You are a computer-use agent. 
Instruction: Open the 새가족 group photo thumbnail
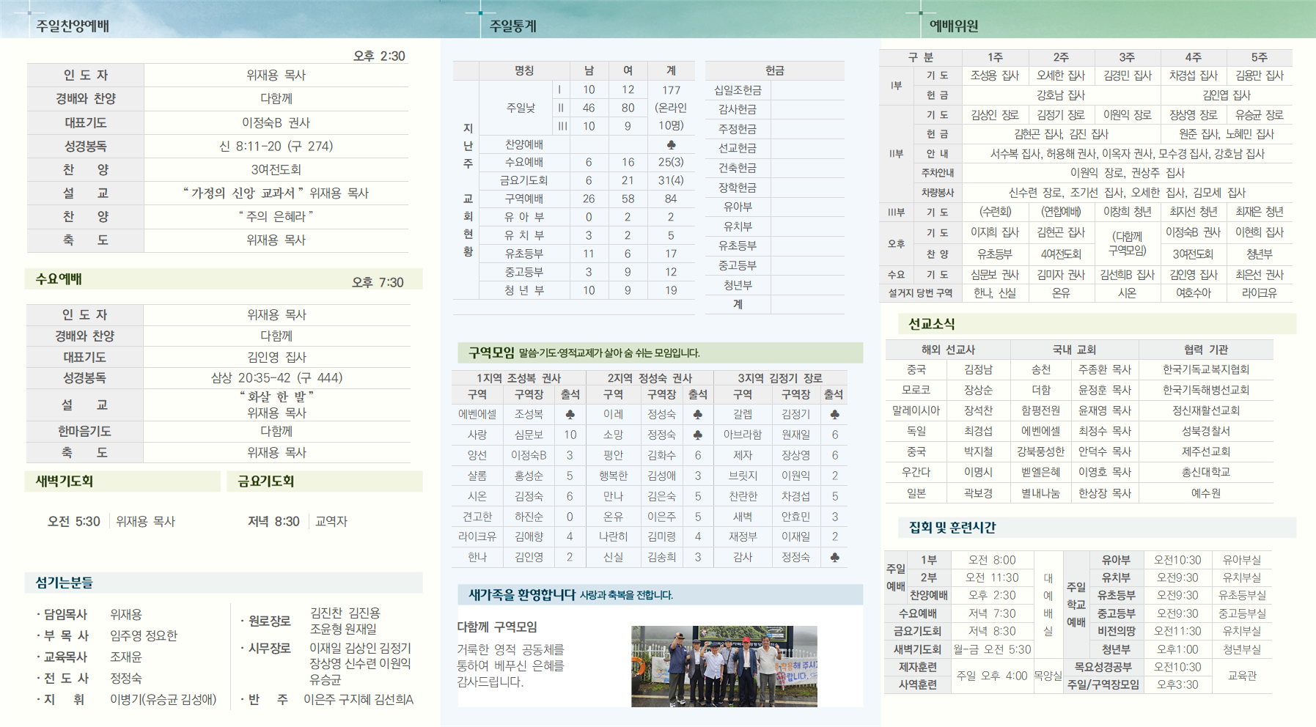click(x=724, y=666)
